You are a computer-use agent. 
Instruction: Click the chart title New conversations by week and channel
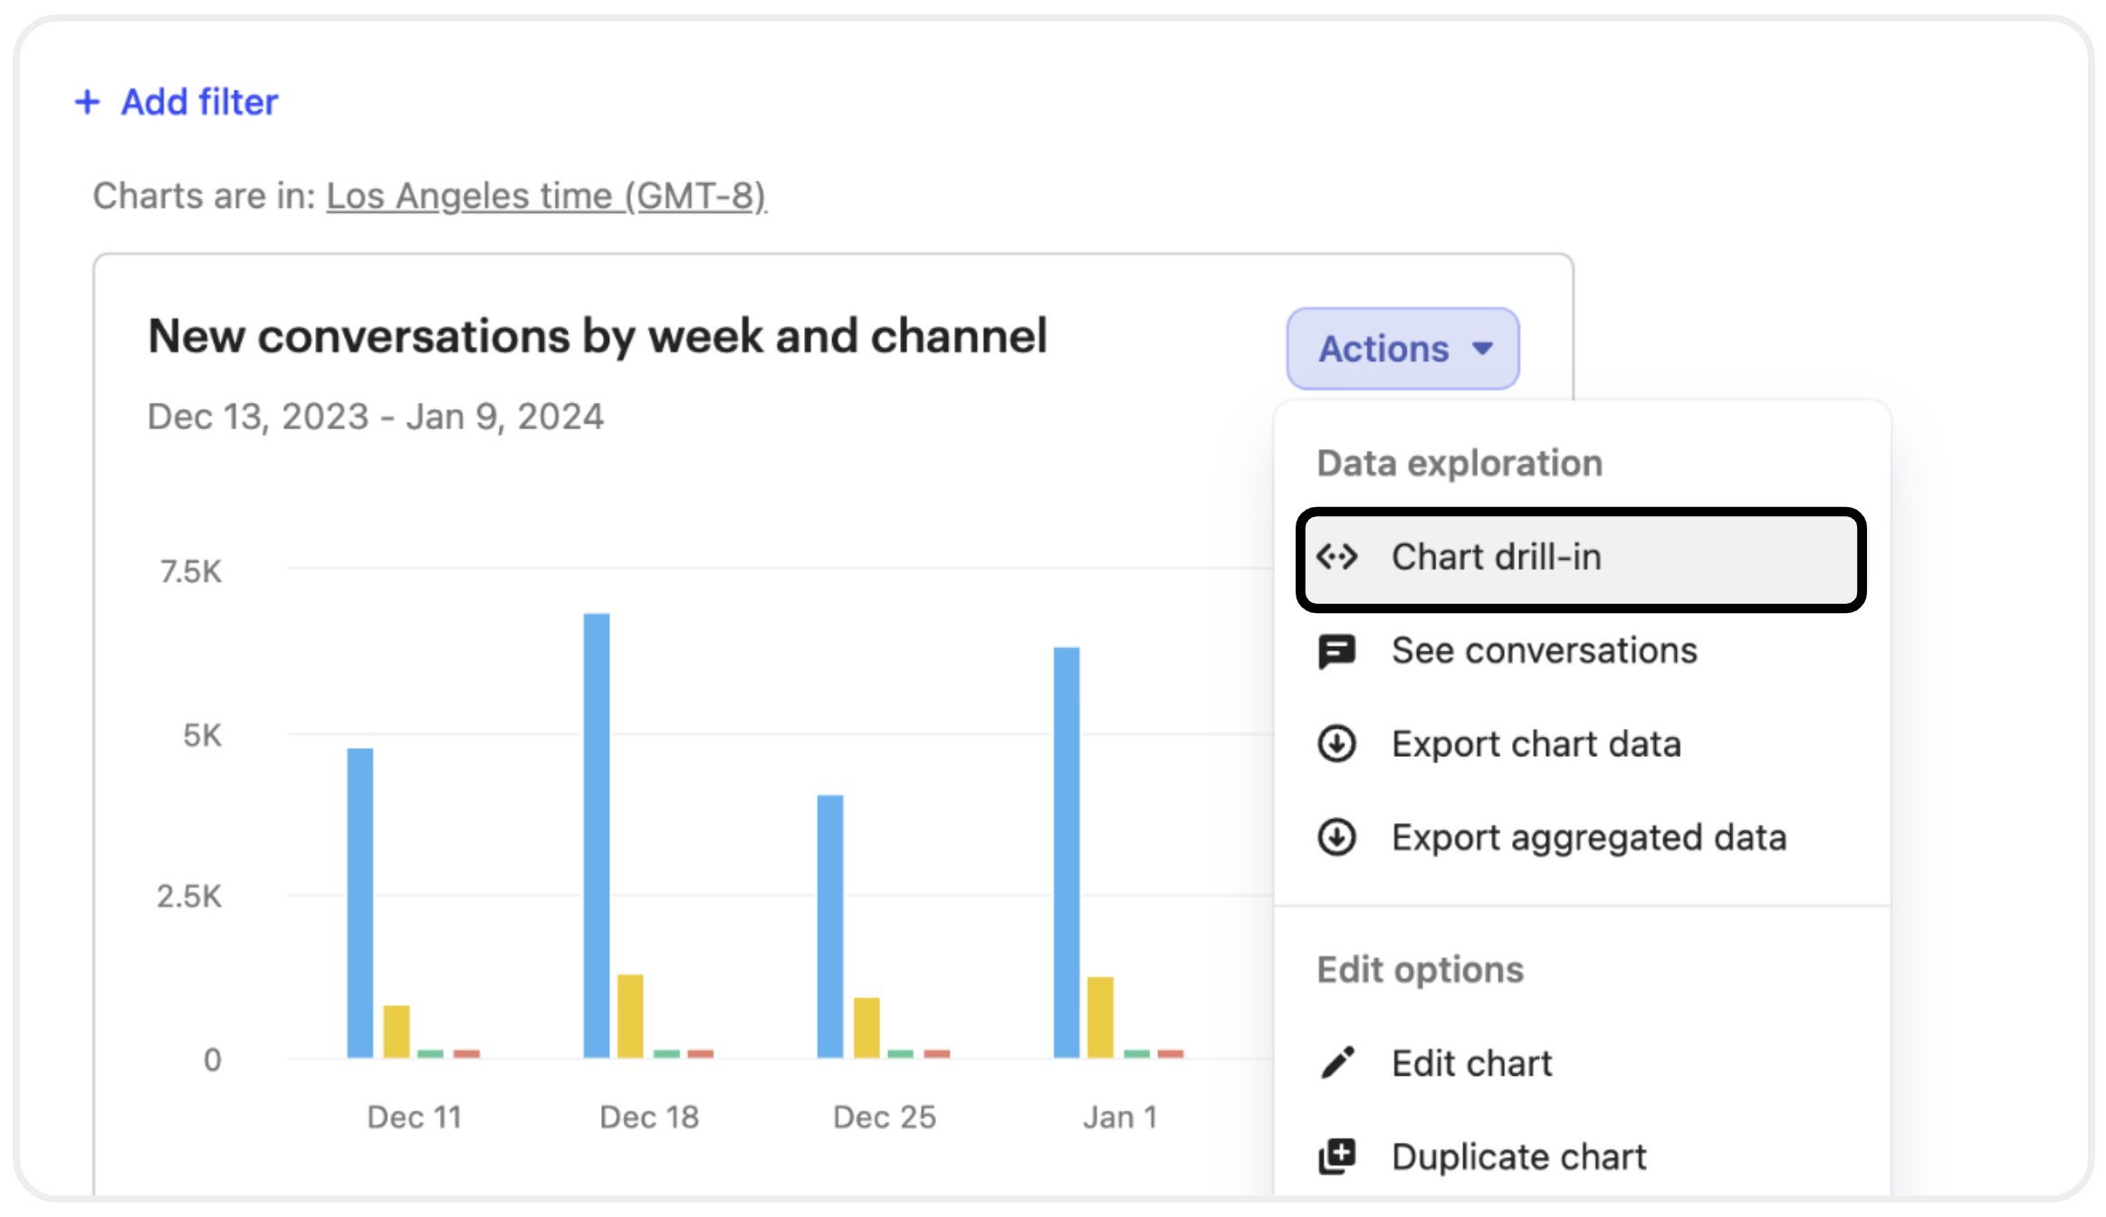(x=598, y=337)
